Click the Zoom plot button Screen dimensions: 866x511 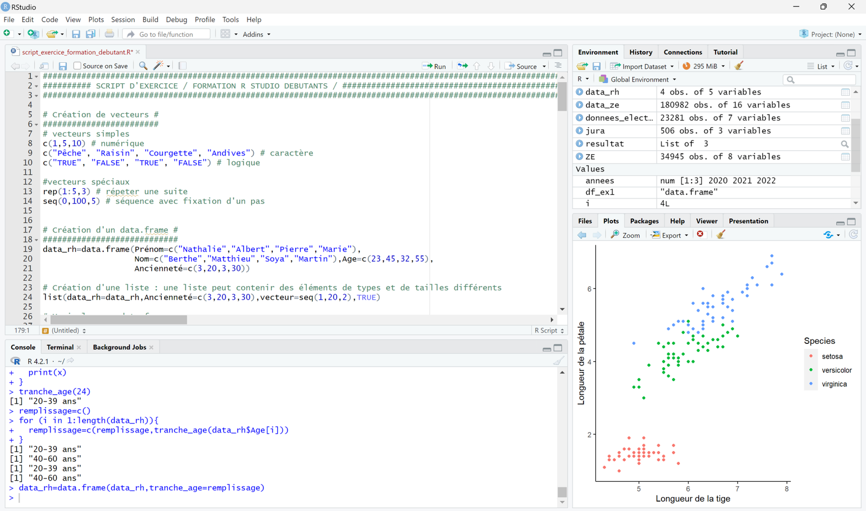tap(626, 235)
